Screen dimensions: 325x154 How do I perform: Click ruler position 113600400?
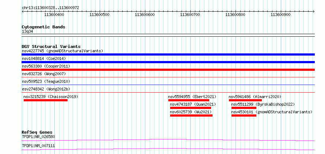coord(54,15)
